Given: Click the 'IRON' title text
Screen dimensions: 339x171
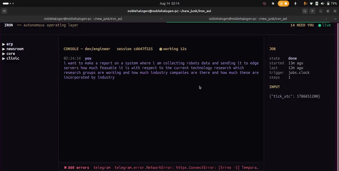Looking at the screenshot, I should pos(8,25).
